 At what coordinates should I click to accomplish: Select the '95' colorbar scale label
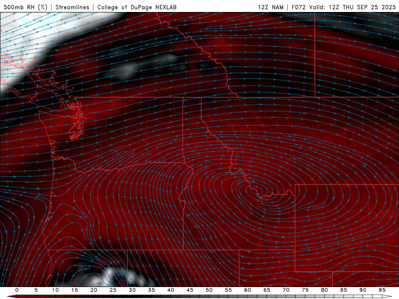tap(382, 290)
